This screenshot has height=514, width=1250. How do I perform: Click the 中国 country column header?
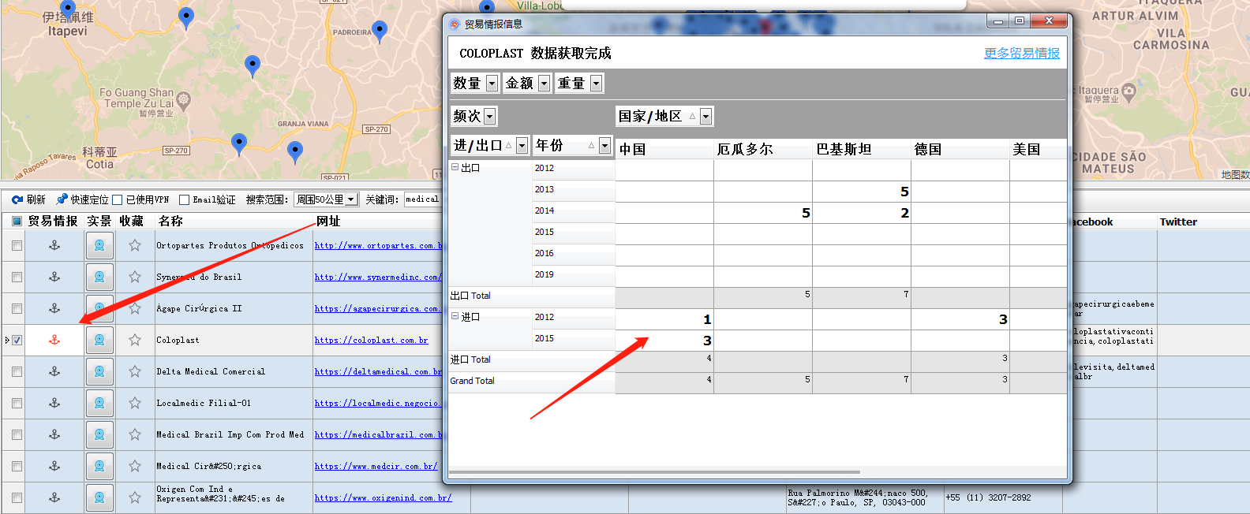(x=664, y=149)
